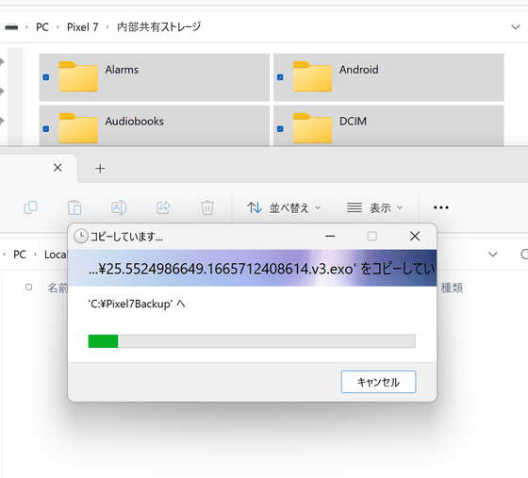Screen dimensions: 528x478
Task: Click PC in Pixel 7 address bar
Action: click(42, 27)
